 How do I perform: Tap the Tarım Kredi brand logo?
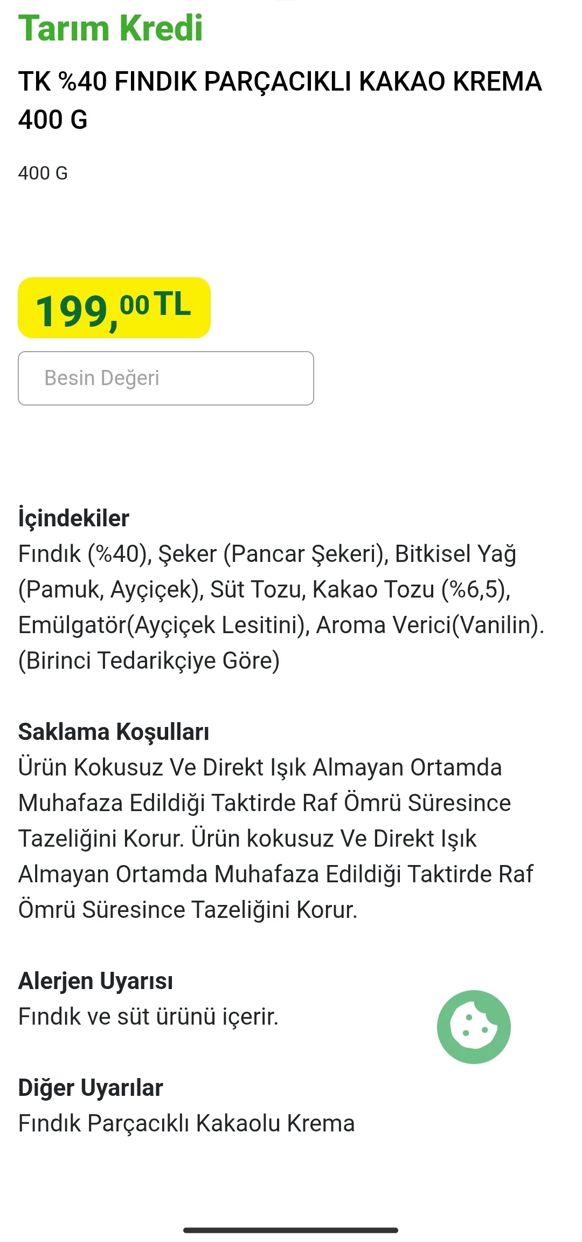(x=110, y=28)
